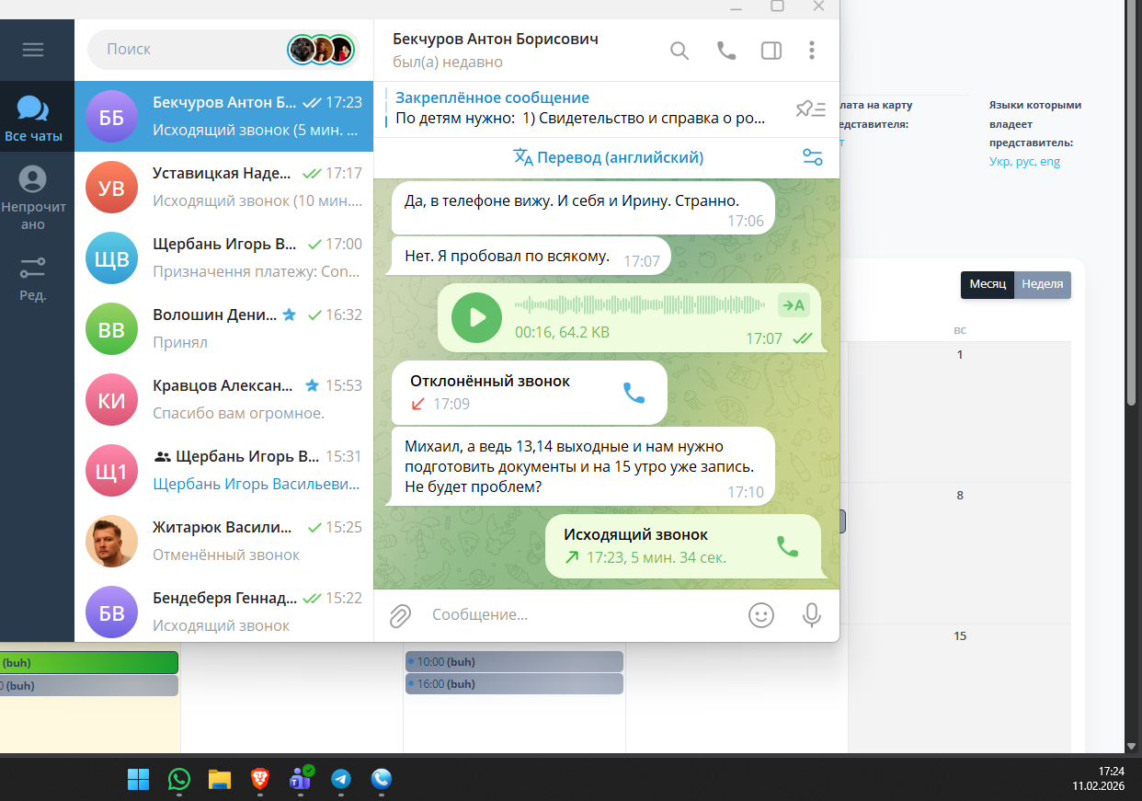The height and width of the screenshot is (801, 1142).
Task: Click the 'УВ' avatar circle
Action: (x=111, y=188)
